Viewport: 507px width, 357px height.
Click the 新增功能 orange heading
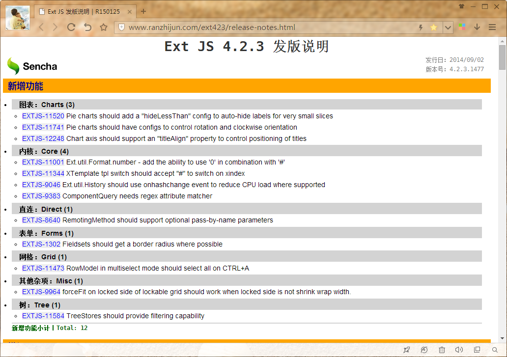[x=247, y=85]
